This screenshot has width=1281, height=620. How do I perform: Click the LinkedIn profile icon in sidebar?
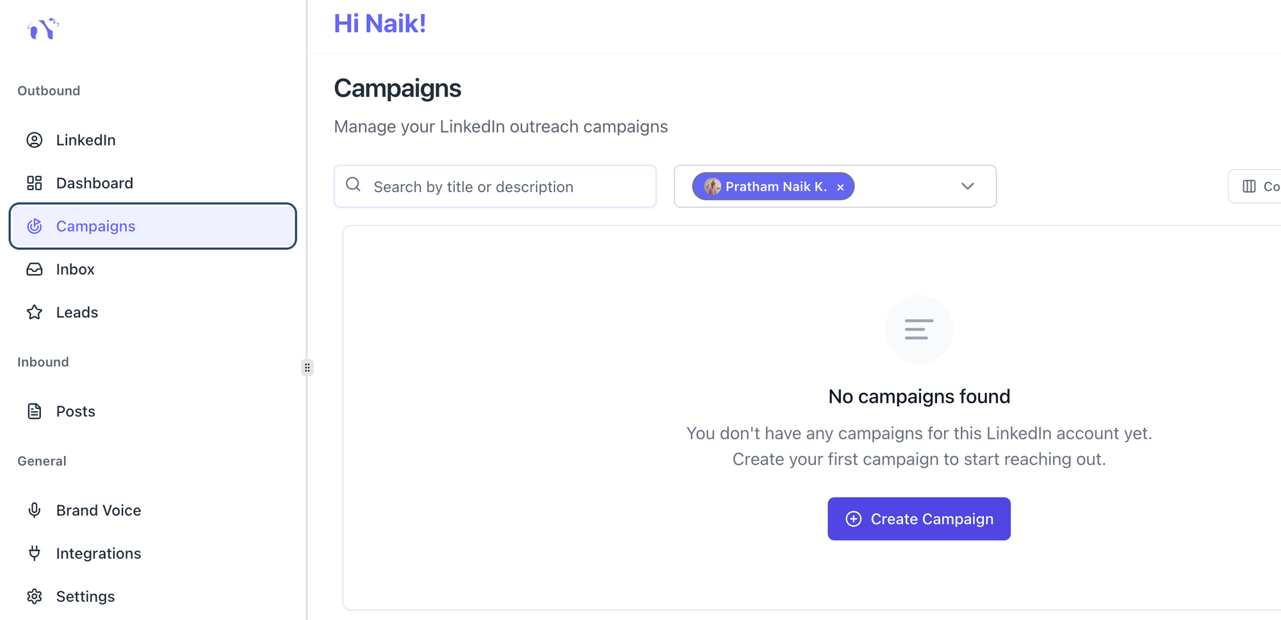point(35,140)
